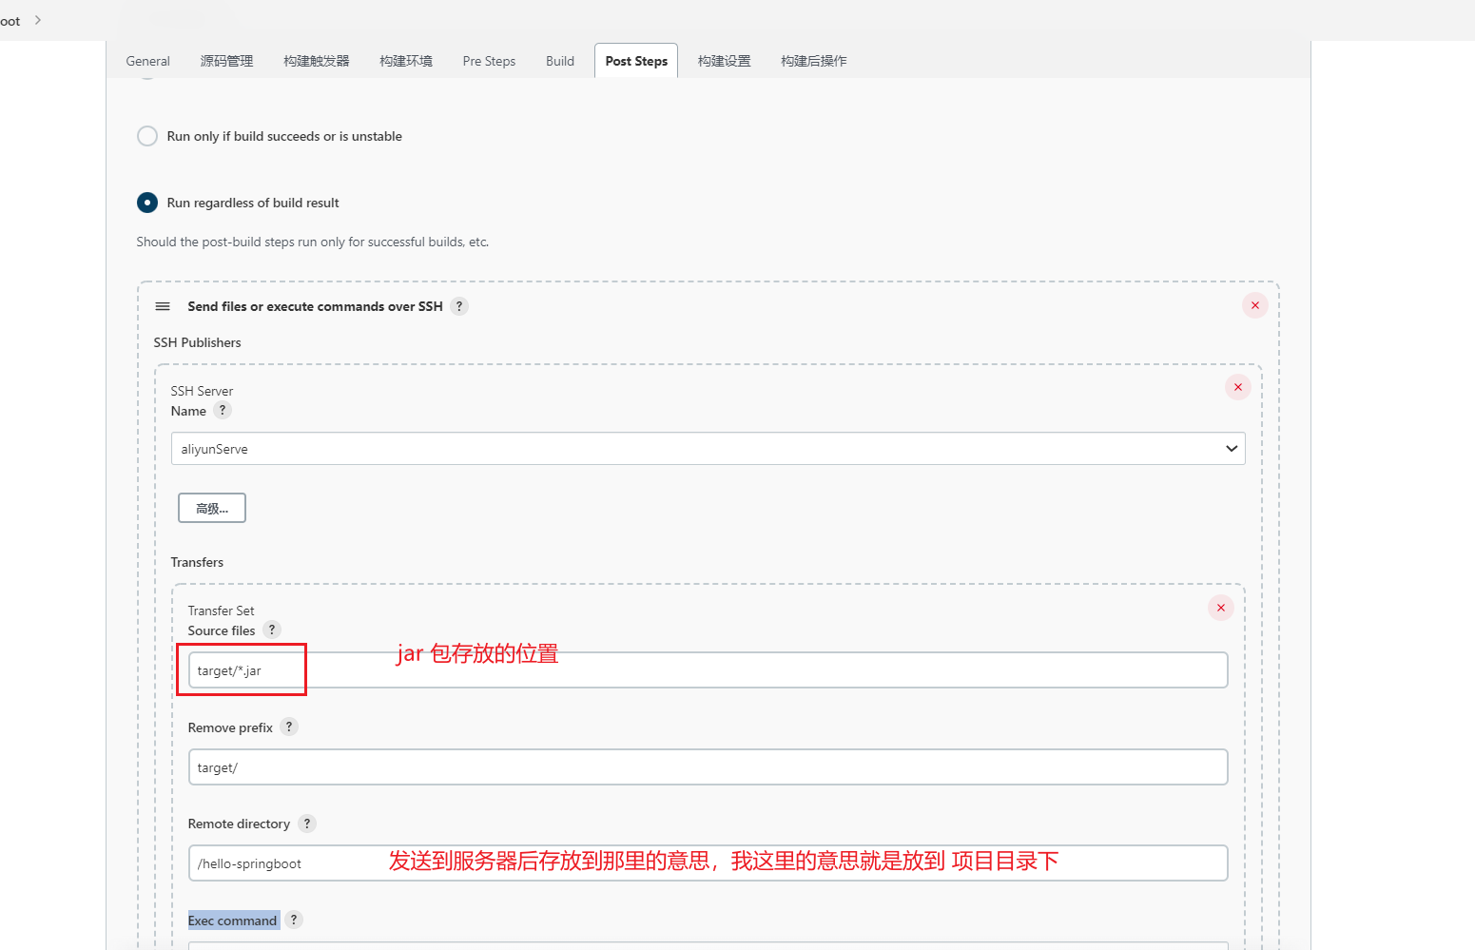Switch to the 构建环境 tab

[406, 61]
